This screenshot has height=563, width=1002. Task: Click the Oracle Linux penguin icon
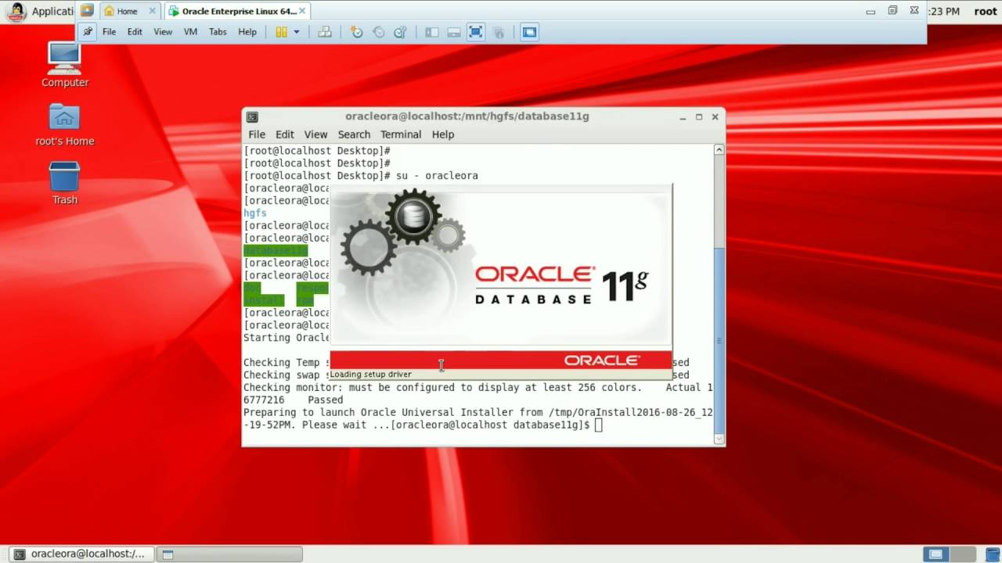[x=16, y=11]
